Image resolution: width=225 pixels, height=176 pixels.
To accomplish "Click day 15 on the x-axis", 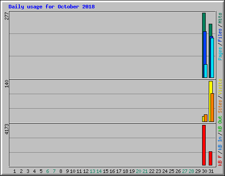I will click(x=105, y=171).
